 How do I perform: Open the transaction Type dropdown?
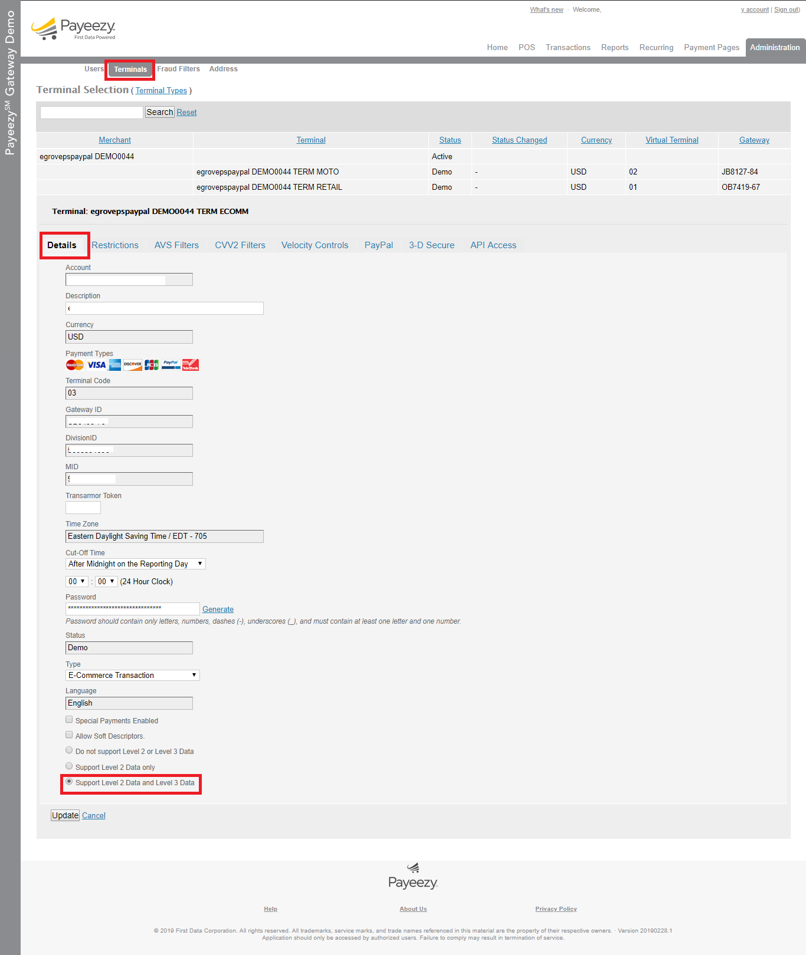point(133,676)
